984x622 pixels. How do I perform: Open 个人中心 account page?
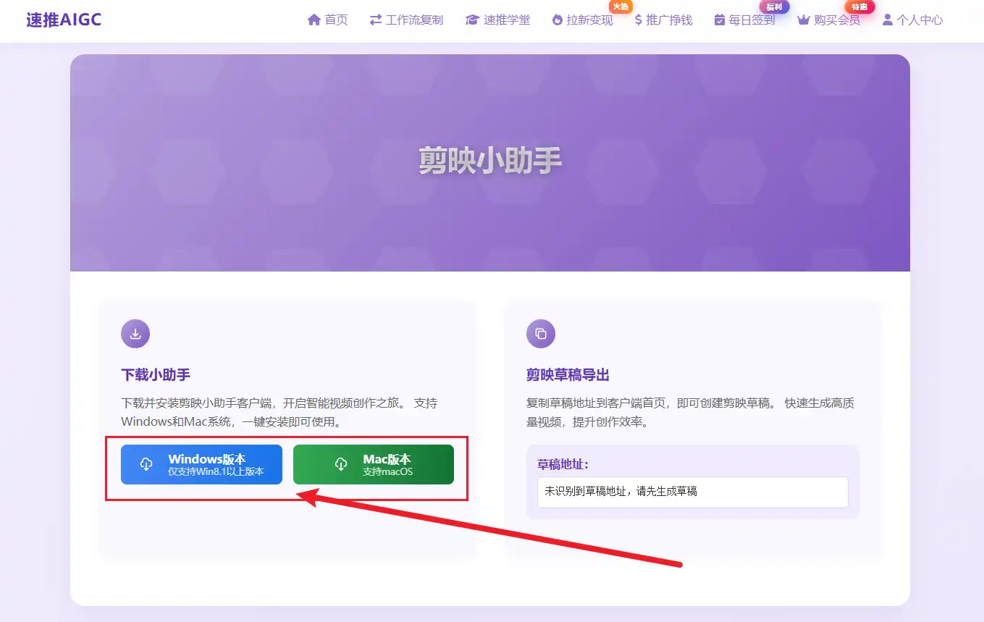tap(912, 20)
